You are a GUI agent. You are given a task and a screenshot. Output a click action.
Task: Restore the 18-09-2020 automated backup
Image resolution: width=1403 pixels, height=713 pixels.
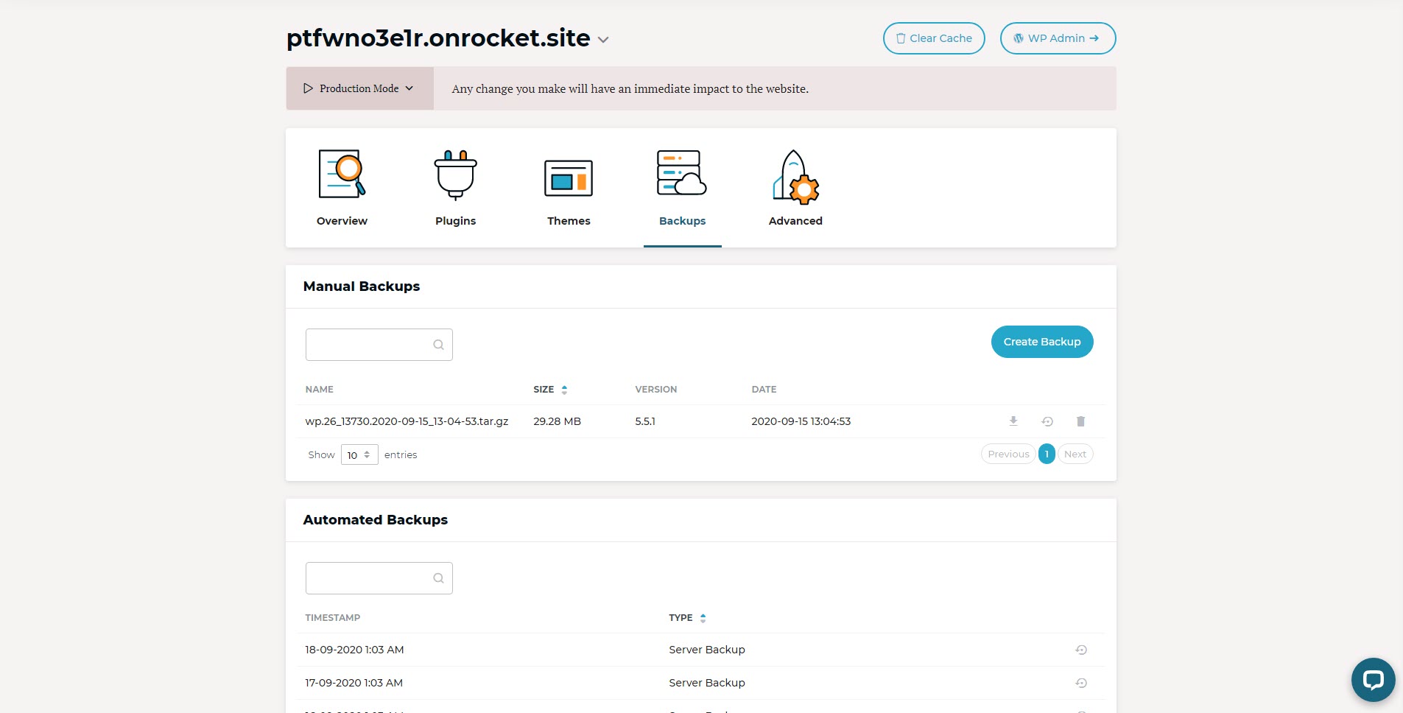click(x=1081, y=650)
